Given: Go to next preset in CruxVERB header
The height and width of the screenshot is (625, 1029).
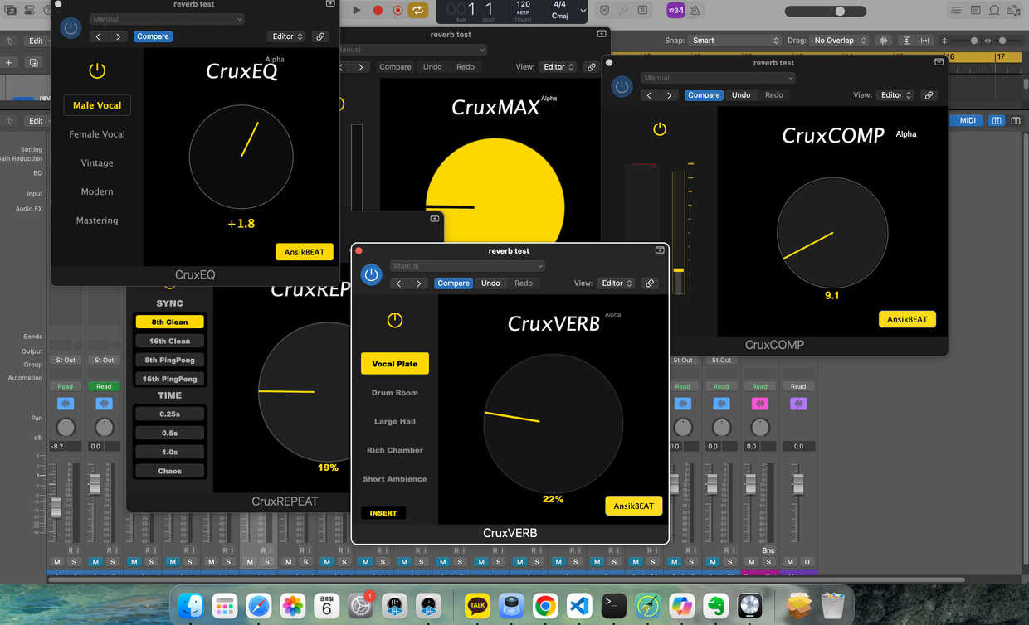Looking at the screenshot, I should (x=418, y=283).
